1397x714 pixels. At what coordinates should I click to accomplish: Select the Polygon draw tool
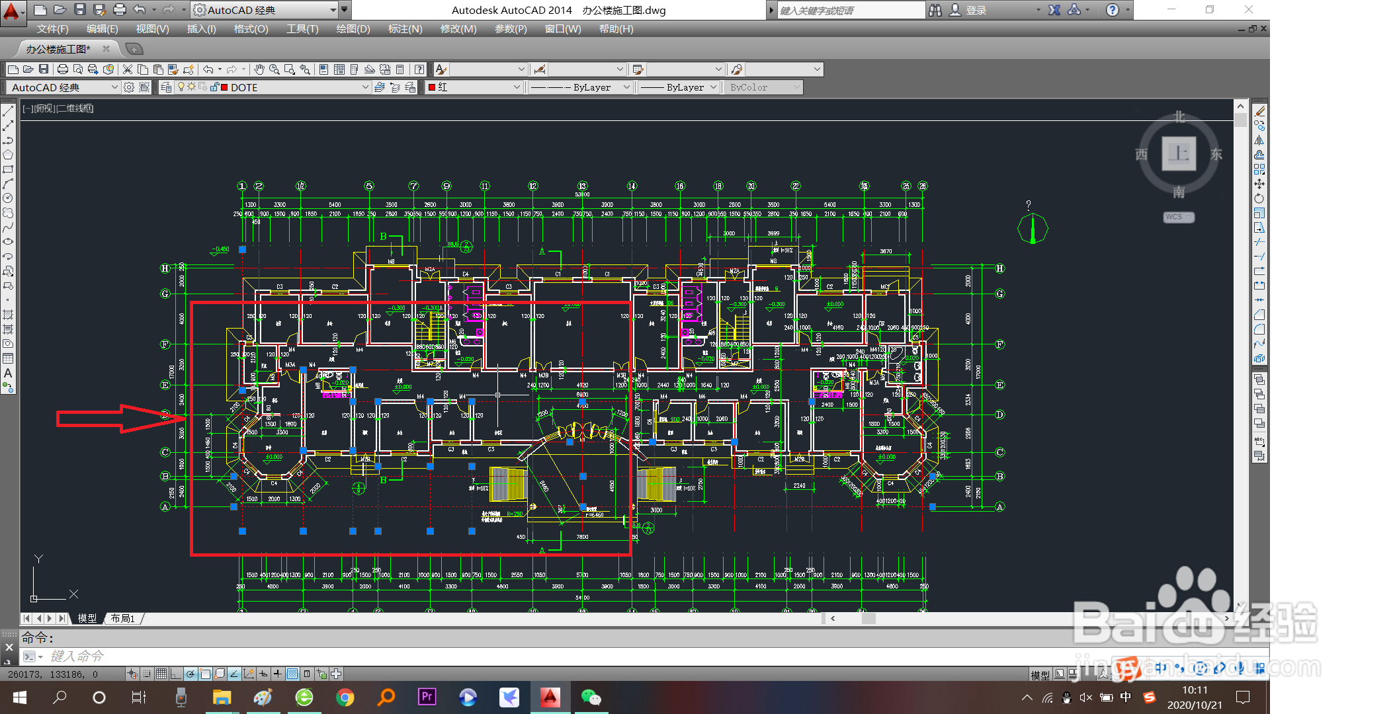click(8, 155)
